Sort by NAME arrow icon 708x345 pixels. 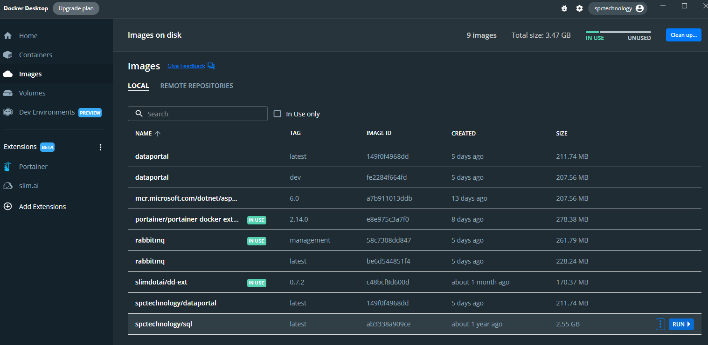point(157,134)
